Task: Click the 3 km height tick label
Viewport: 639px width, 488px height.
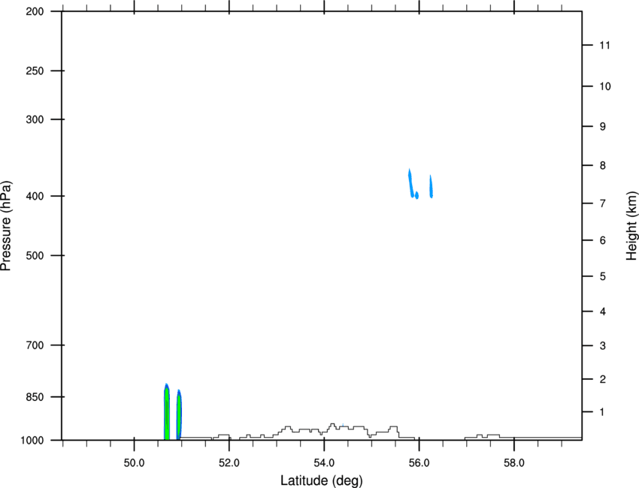Action: [x=603, y=346]
